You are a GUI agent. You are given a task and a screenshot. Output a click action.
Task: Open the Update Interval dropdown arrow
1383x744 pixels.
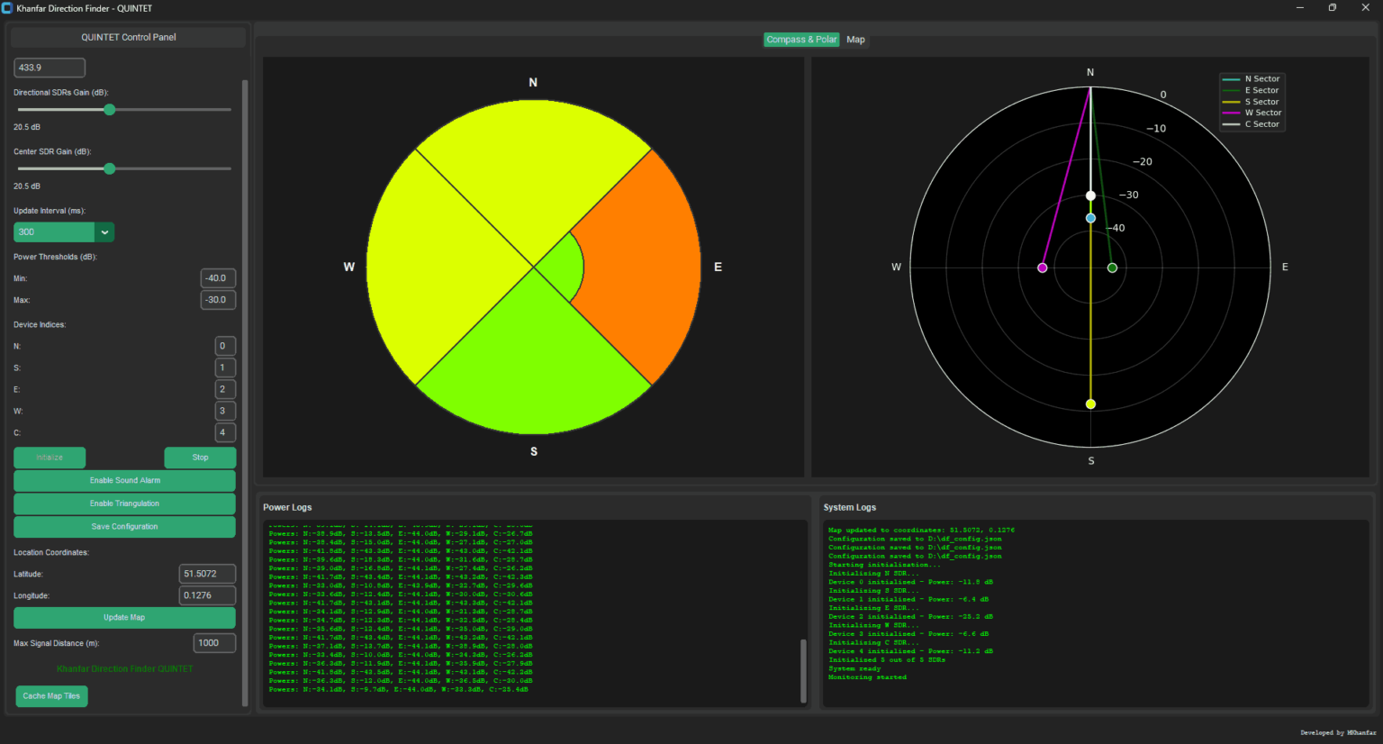coord(104,232)
